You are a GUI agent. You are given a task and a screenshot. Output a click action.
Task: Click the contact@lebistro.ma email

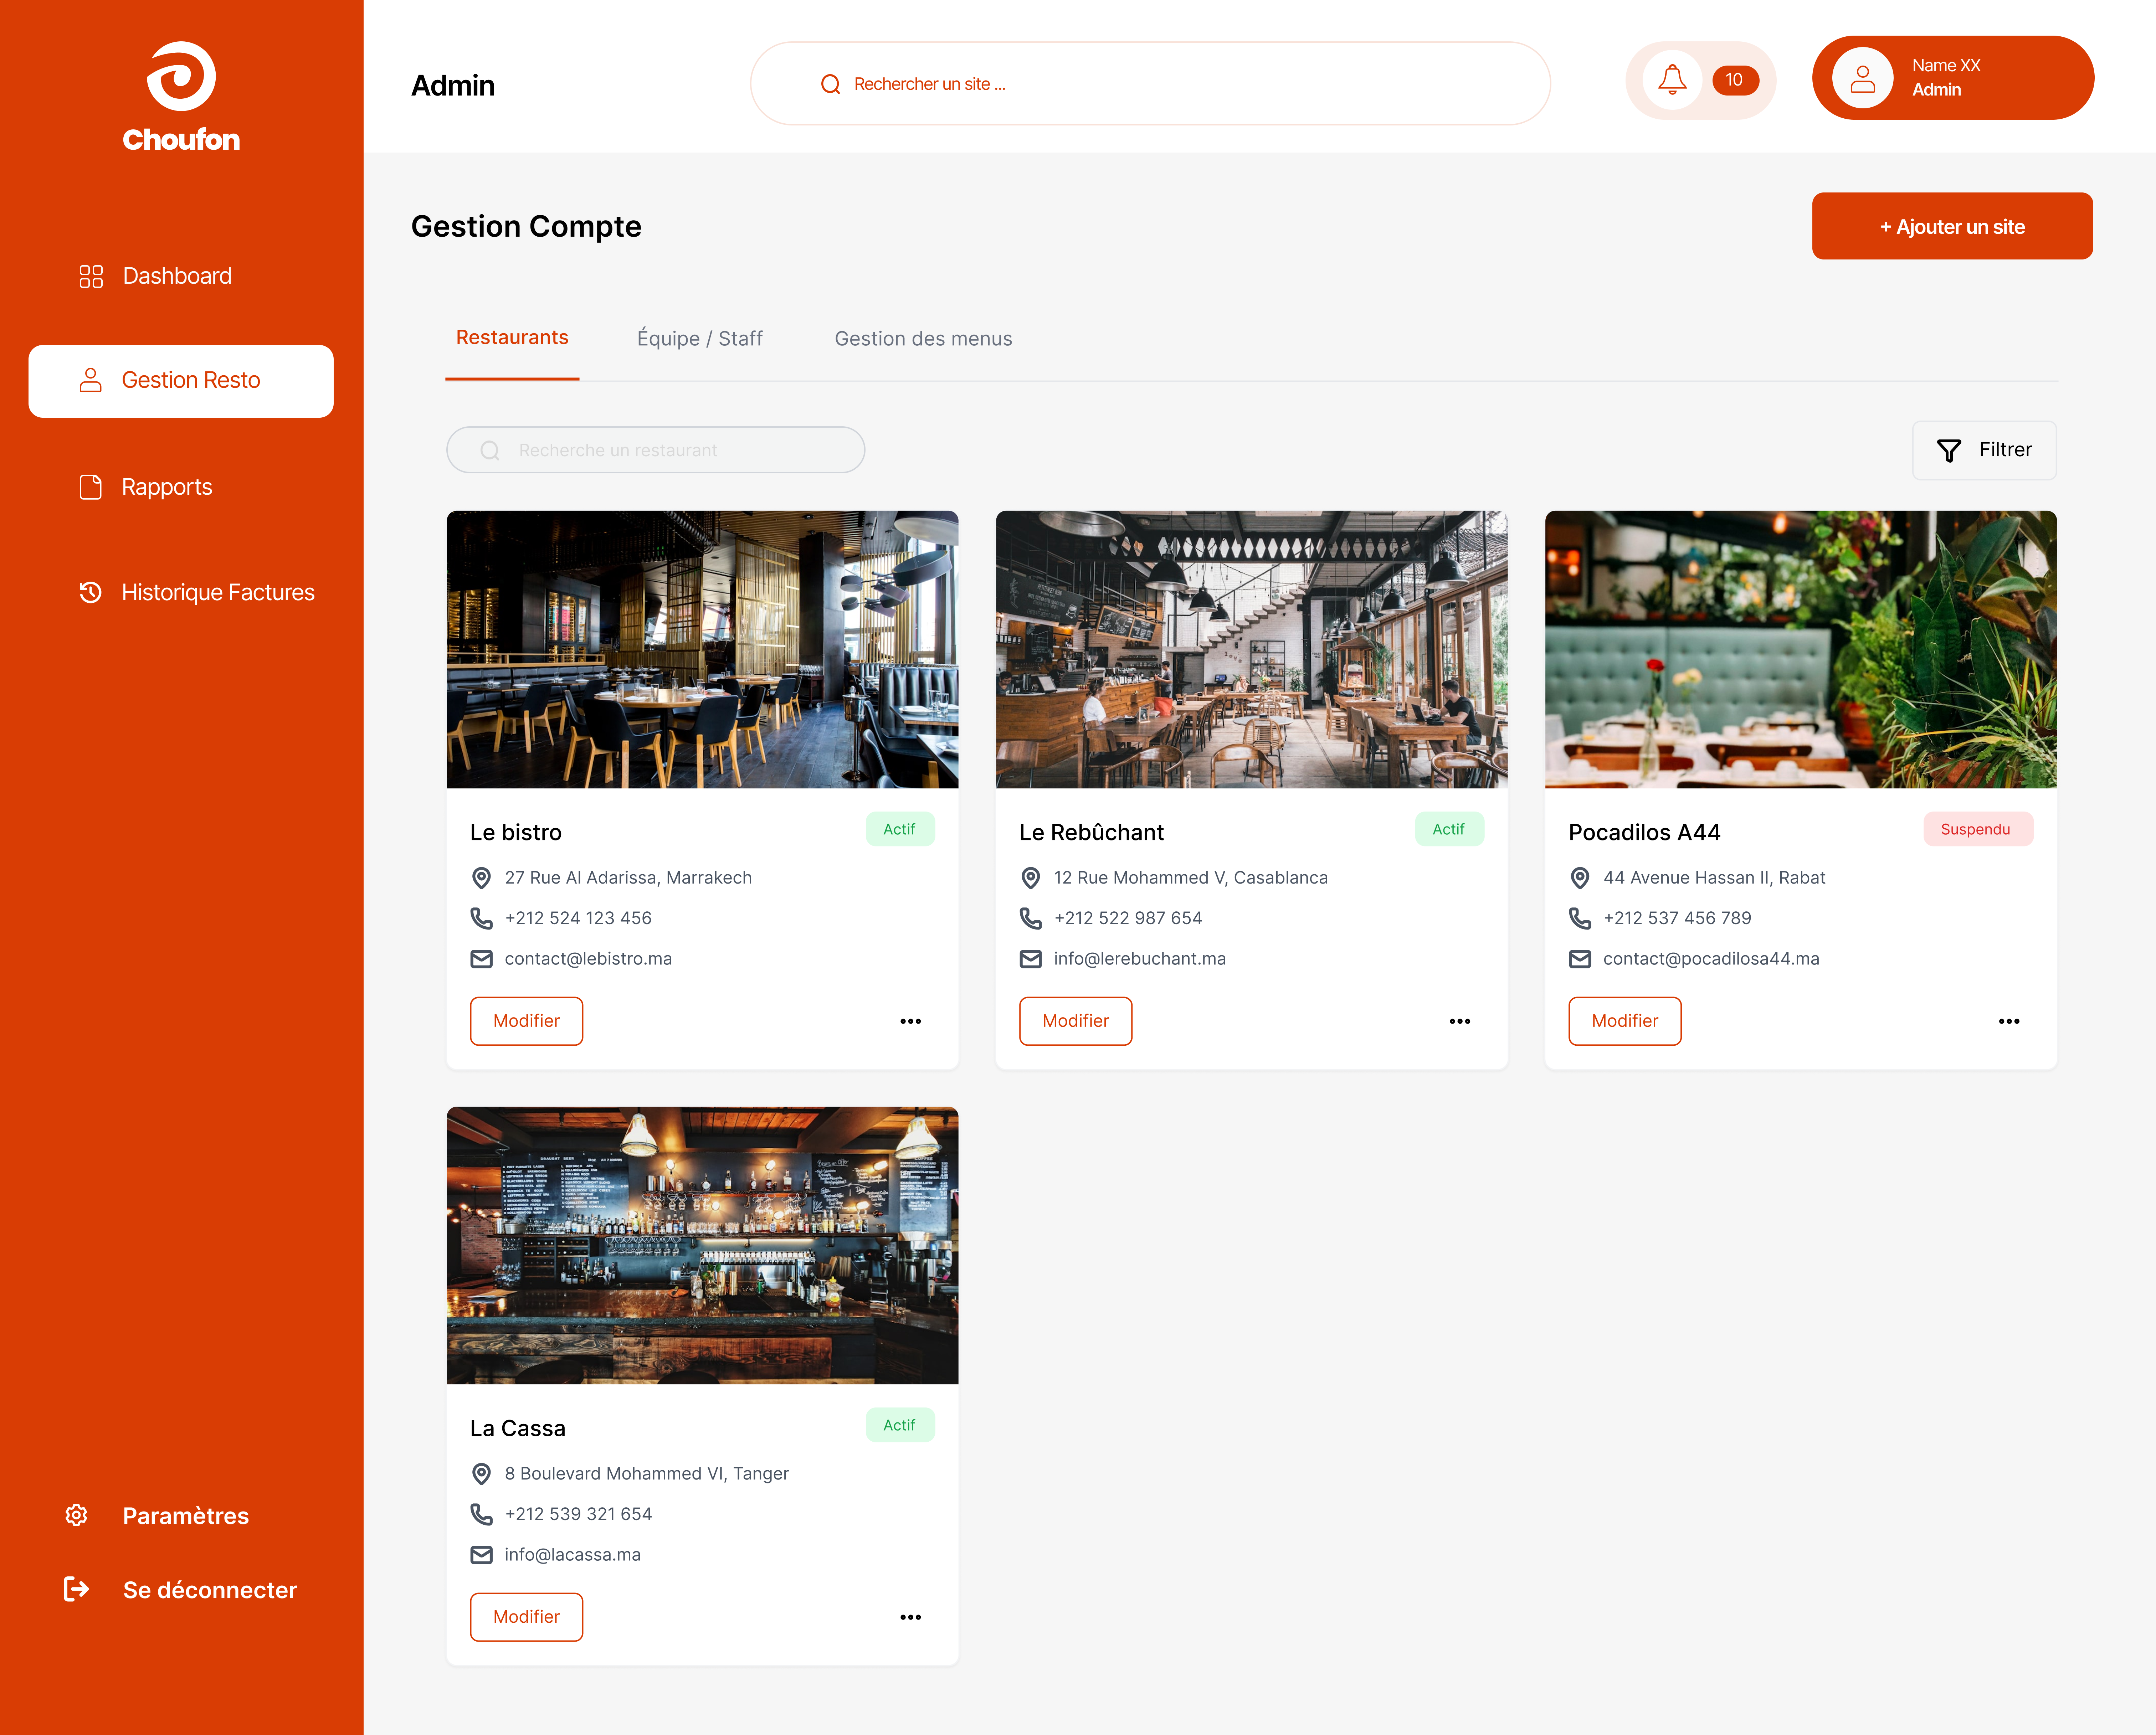[x=588, y=959]
